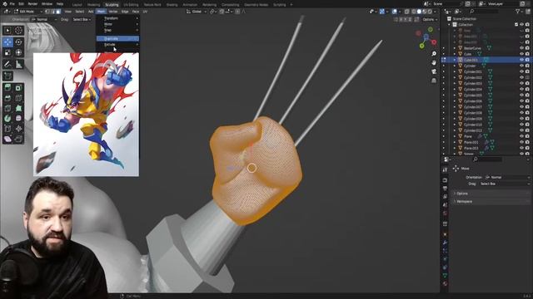Toggle show overlays button
The height and width of the screenshot is (299, 533).
394,12
